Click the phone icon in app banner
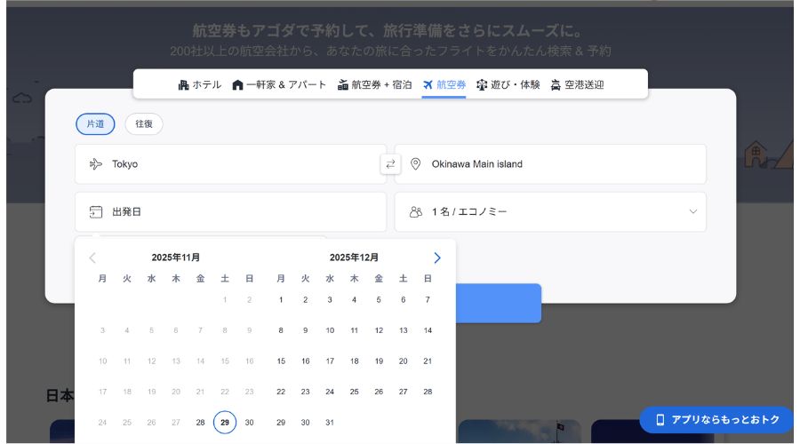 coord(660,419)
